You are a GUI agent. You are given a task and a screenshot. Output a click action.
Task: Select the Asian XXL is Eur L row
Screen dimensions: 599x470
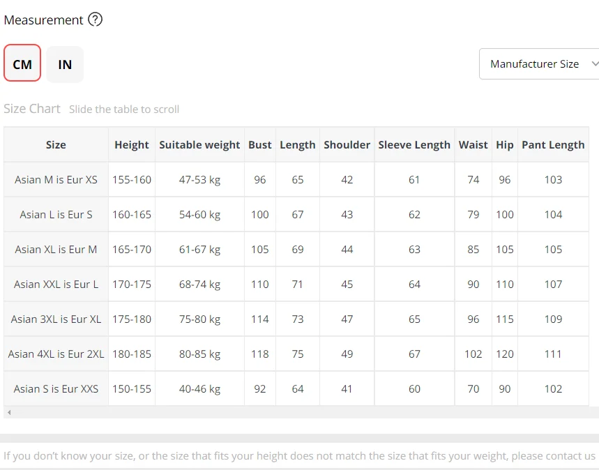click(56, 285)
